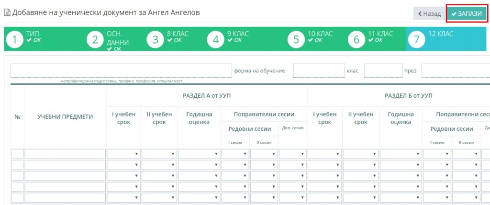Click fourth row subject name field
Viewport: 490px width, 205px height.
click(65, 187)
